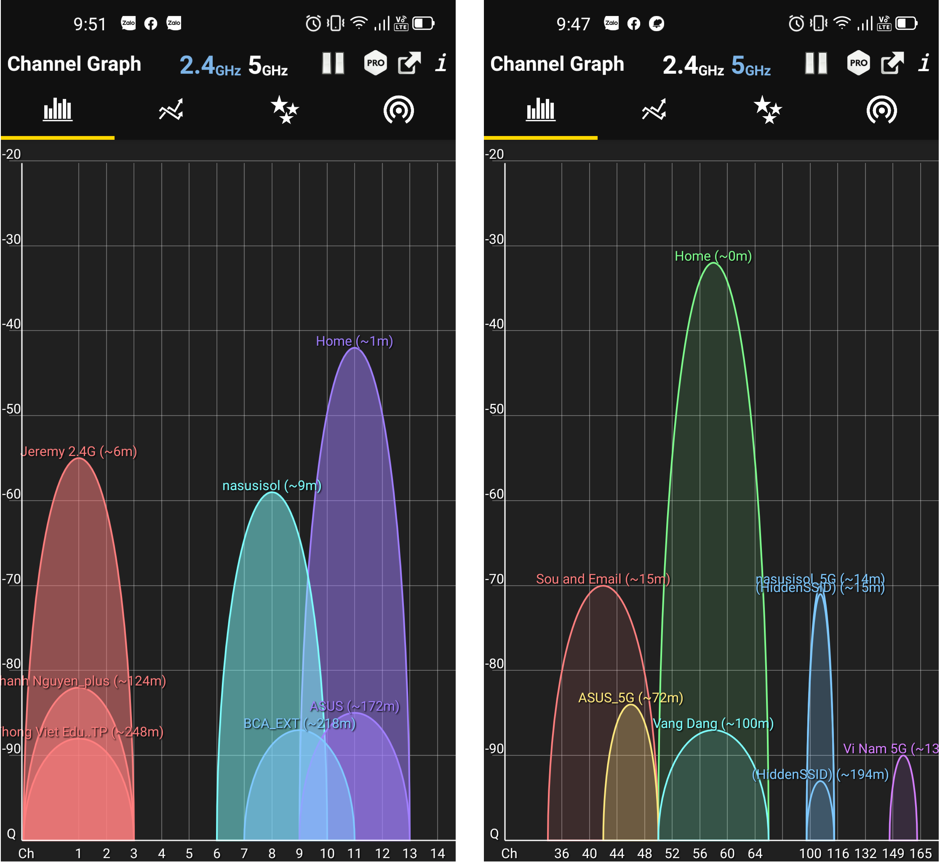The image size is (940, 864).
Task: Open info 'i' icon on left screen
Action: [x=441, y=63]
